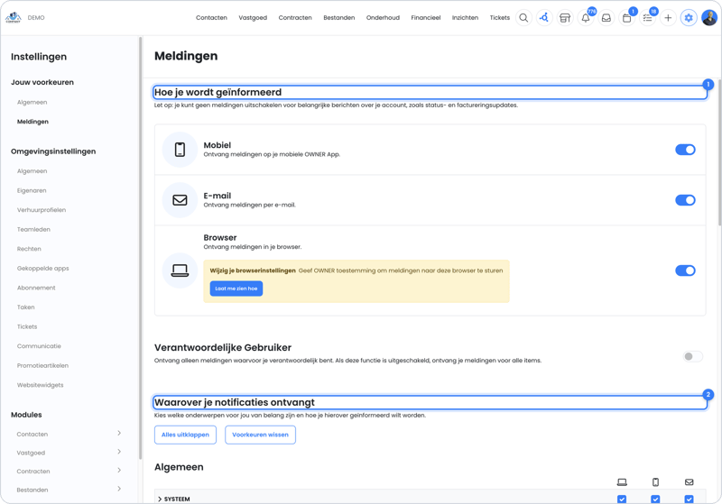Open the tasks checklist icon
The height and width of the screenshot is (504, 722).
coord(647,18)
